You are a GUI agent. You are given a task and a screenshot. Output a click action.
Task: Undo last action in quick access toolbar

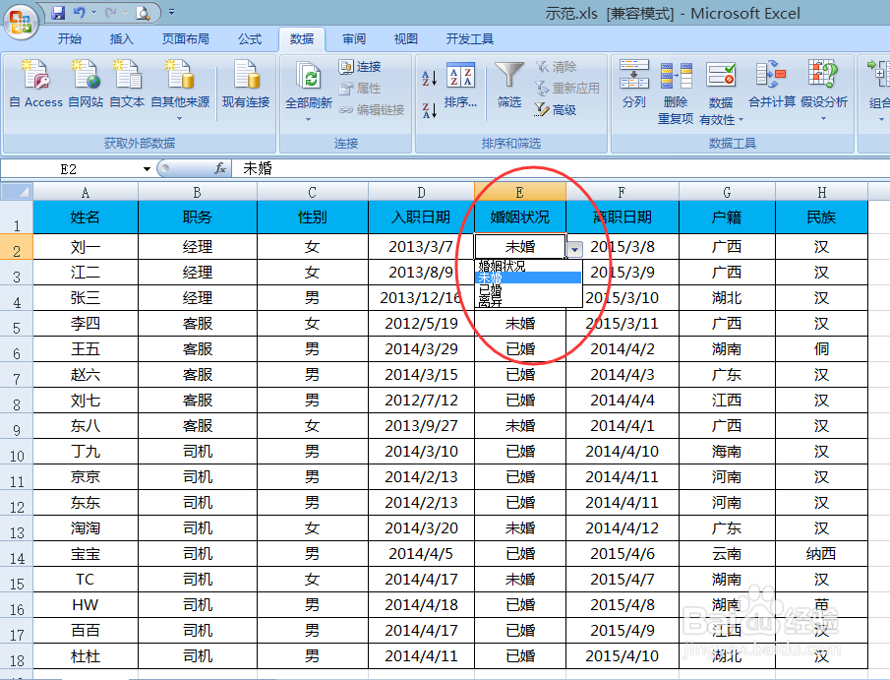(x=79, y=12)
